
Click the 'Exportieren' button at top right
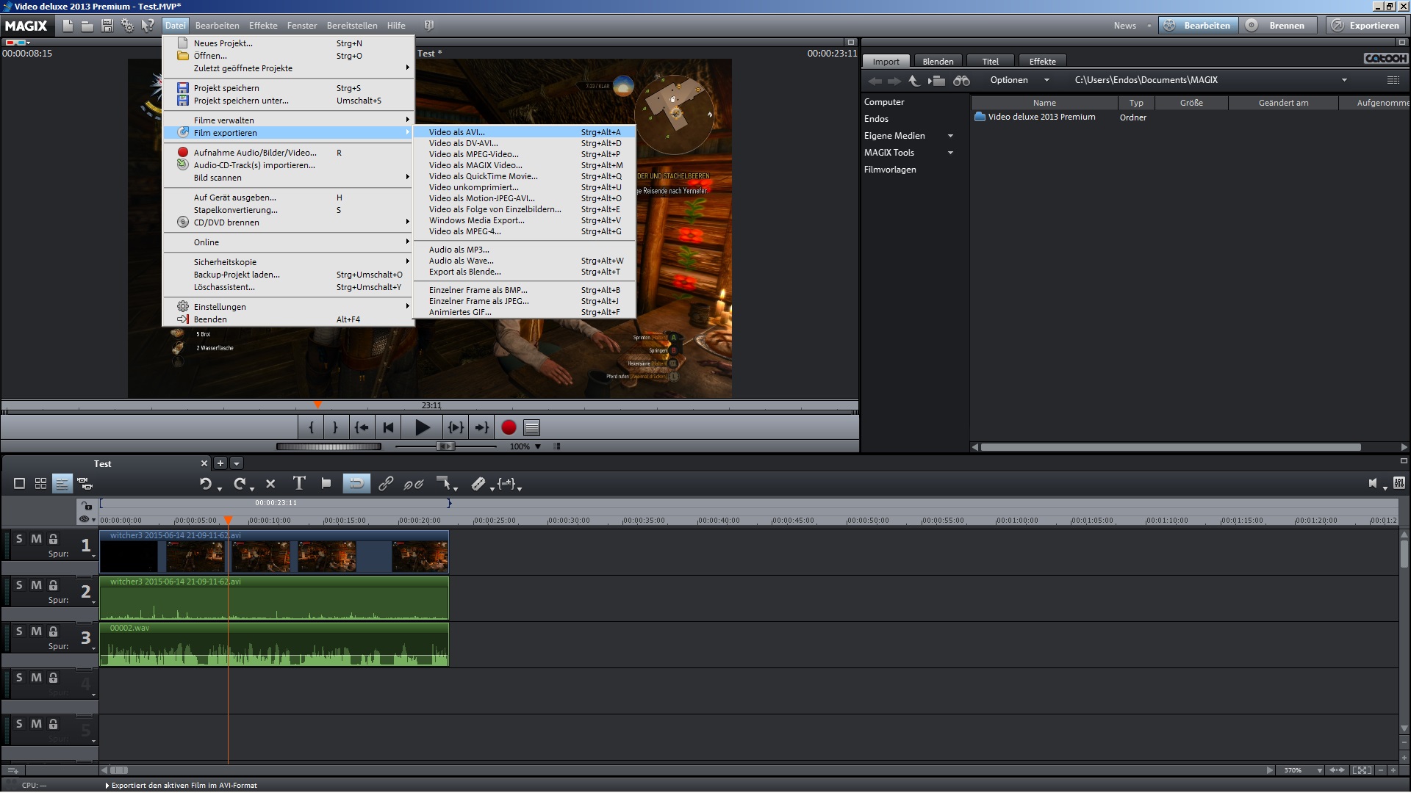click(1366, 26)
